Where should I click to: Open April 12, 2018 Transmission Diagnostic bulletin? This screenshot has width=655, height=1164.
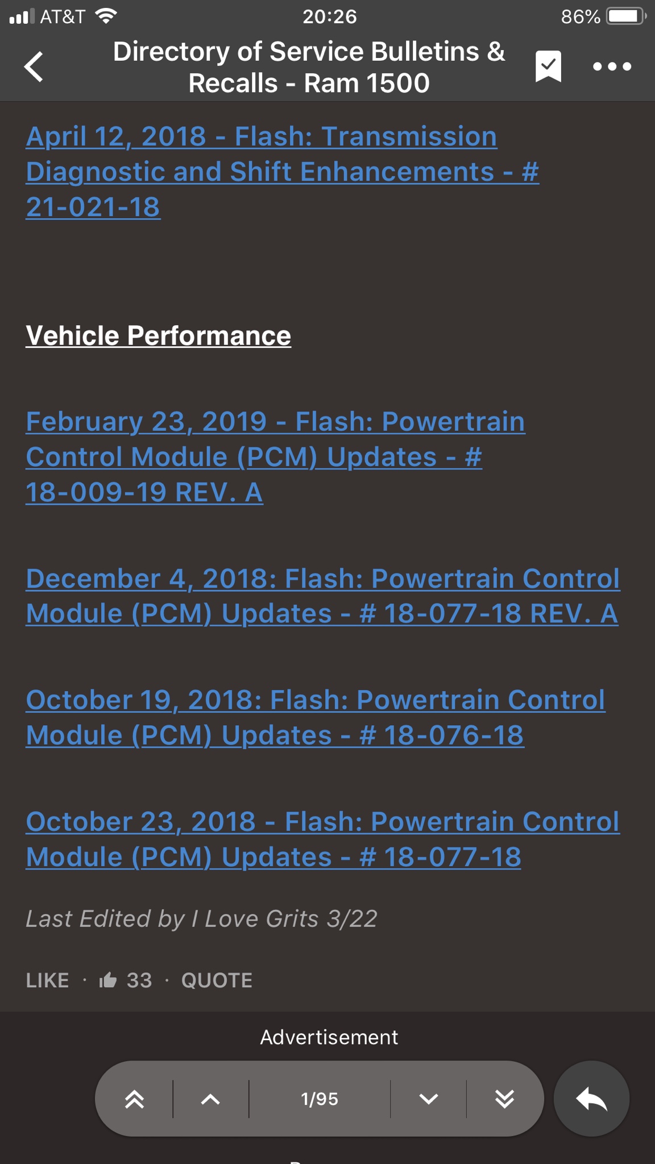282,172
